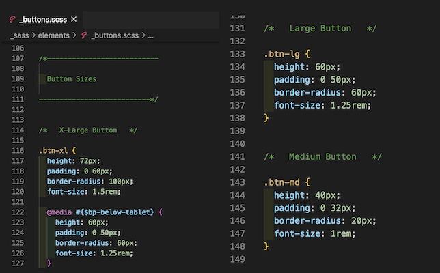Click 'font-size: 1.5rem;' declaration
The image size is (440, 273).
click(84, 192)
